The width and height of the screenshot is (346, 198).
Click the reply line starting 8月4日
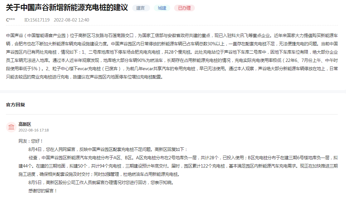(x=108, y=149)
